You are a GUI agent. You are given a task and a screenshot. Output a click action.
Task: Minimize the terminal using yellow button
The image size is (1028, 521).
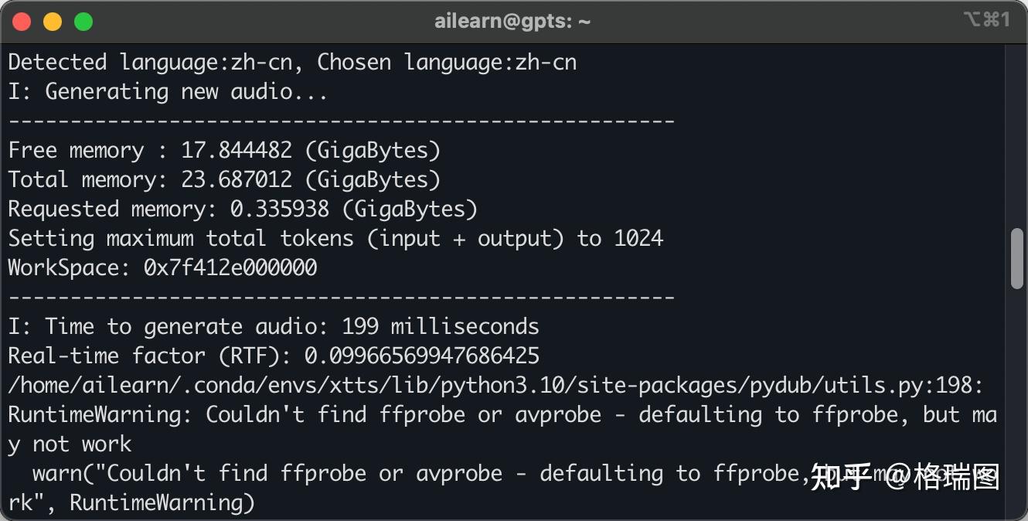click(53, 22)
